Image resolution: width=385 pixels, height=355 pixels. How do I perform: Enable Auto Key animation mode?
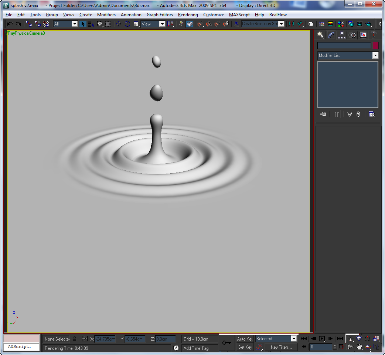coord(245,339)
